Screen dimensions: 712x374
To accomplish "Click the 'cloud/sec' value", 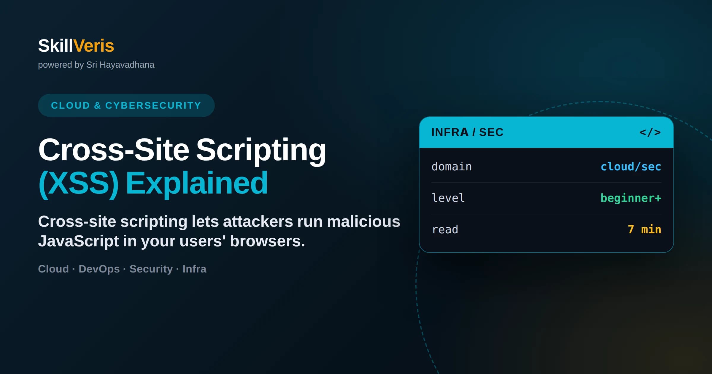I will pyautogui.click(x=631, y=167).
